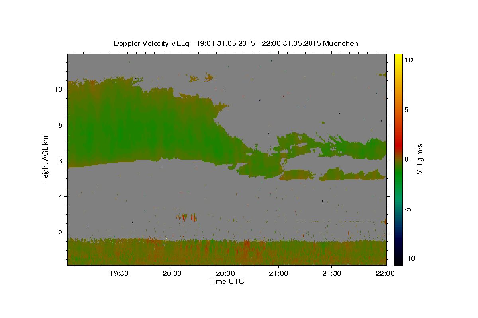The image size is (478, 318).
Task: Click the 20:00 time tick label
Action: pos(172,273)
